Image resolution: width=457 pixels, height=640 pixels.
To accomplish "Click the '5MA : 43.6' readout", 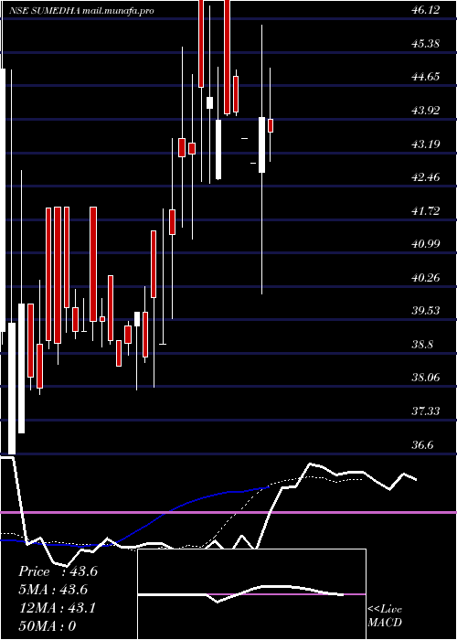I will [53, 590].
